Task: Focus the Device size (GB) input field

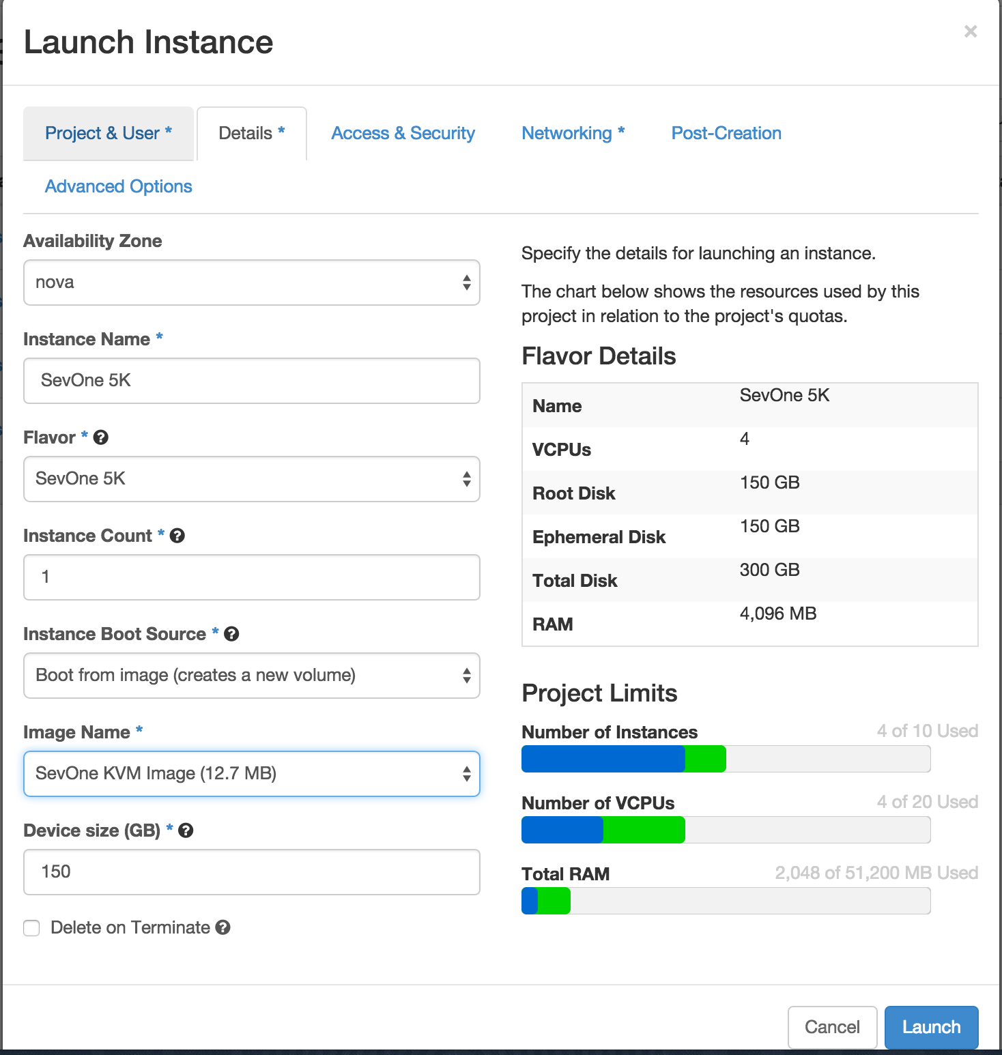Action: [252, 872]
